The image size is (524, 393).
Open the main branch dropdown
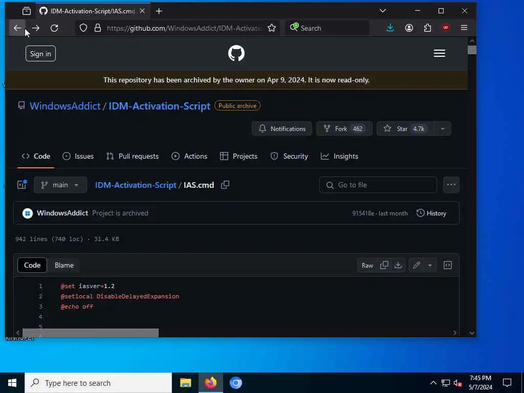coord(60,185)
